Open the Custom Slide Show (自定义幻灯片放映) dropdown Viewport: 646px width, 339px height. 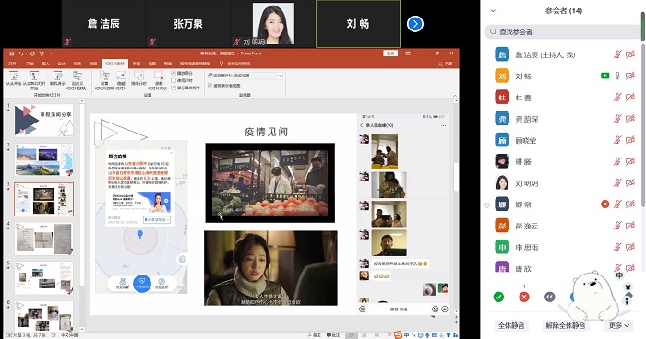pyautogui.click(x=77, y=80)
